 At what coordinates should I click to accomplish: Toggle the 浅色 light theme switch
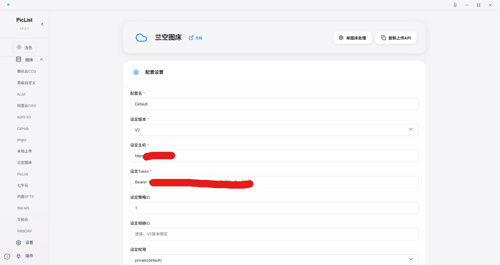click(24, 48)
